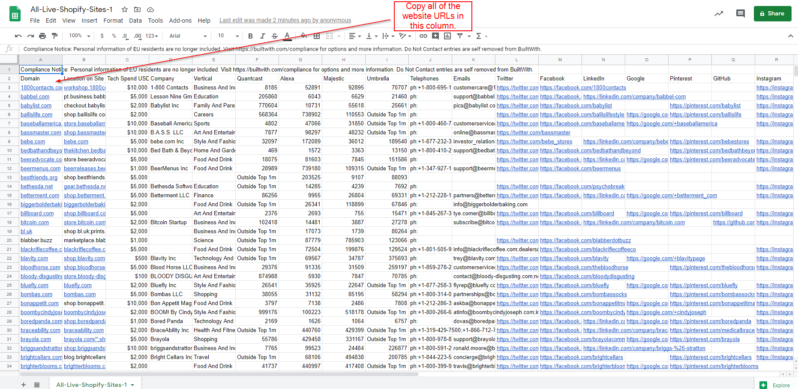Open the 123 number formats dropdown
Screen dimensions: 798x389
tap(152, 36)
